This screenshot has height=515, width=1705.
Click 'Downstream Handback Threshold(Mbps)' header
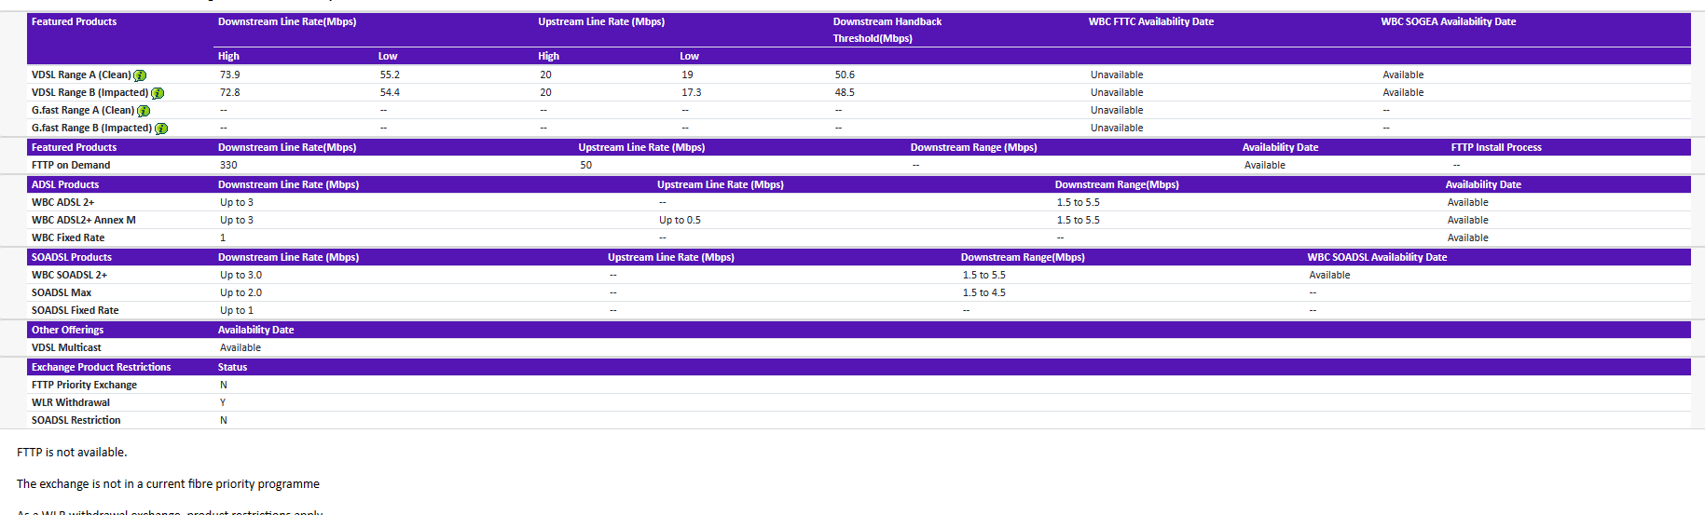coord(887,30)
